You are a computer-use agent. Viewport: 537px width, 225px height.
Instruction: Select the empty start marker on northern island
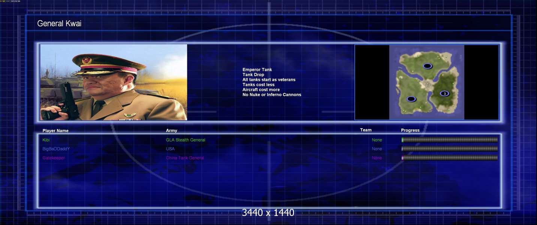tap(428, 66)
